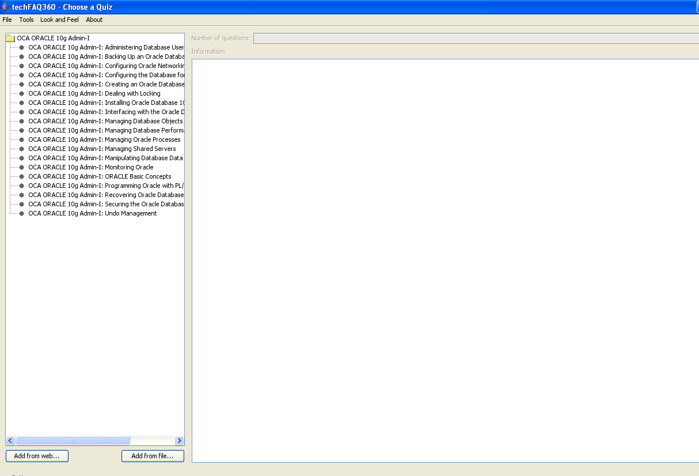Select the Administering Database Users quiz

pos(106,47)
